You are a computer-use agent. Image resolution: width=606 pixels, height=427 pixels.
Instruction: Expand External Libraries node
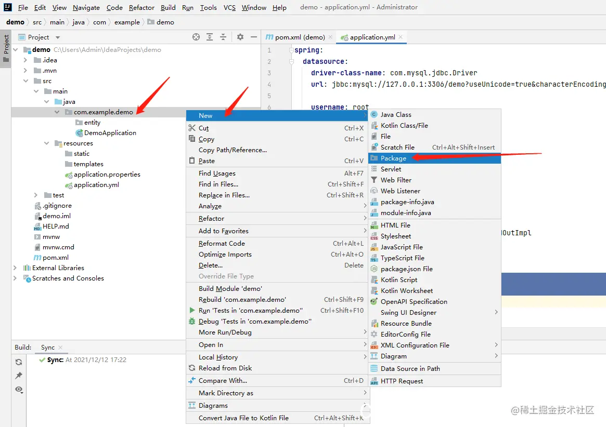(x=15, y=268)
